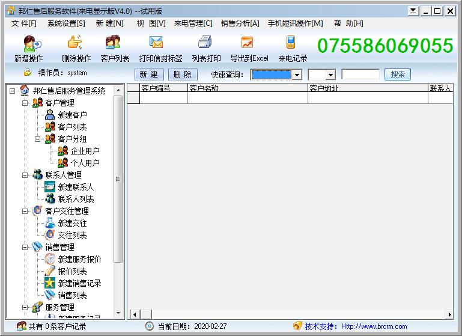Click in the quick search text field
Image resolution: width=462 pixels, height=336 pixels.
point(360,74)
